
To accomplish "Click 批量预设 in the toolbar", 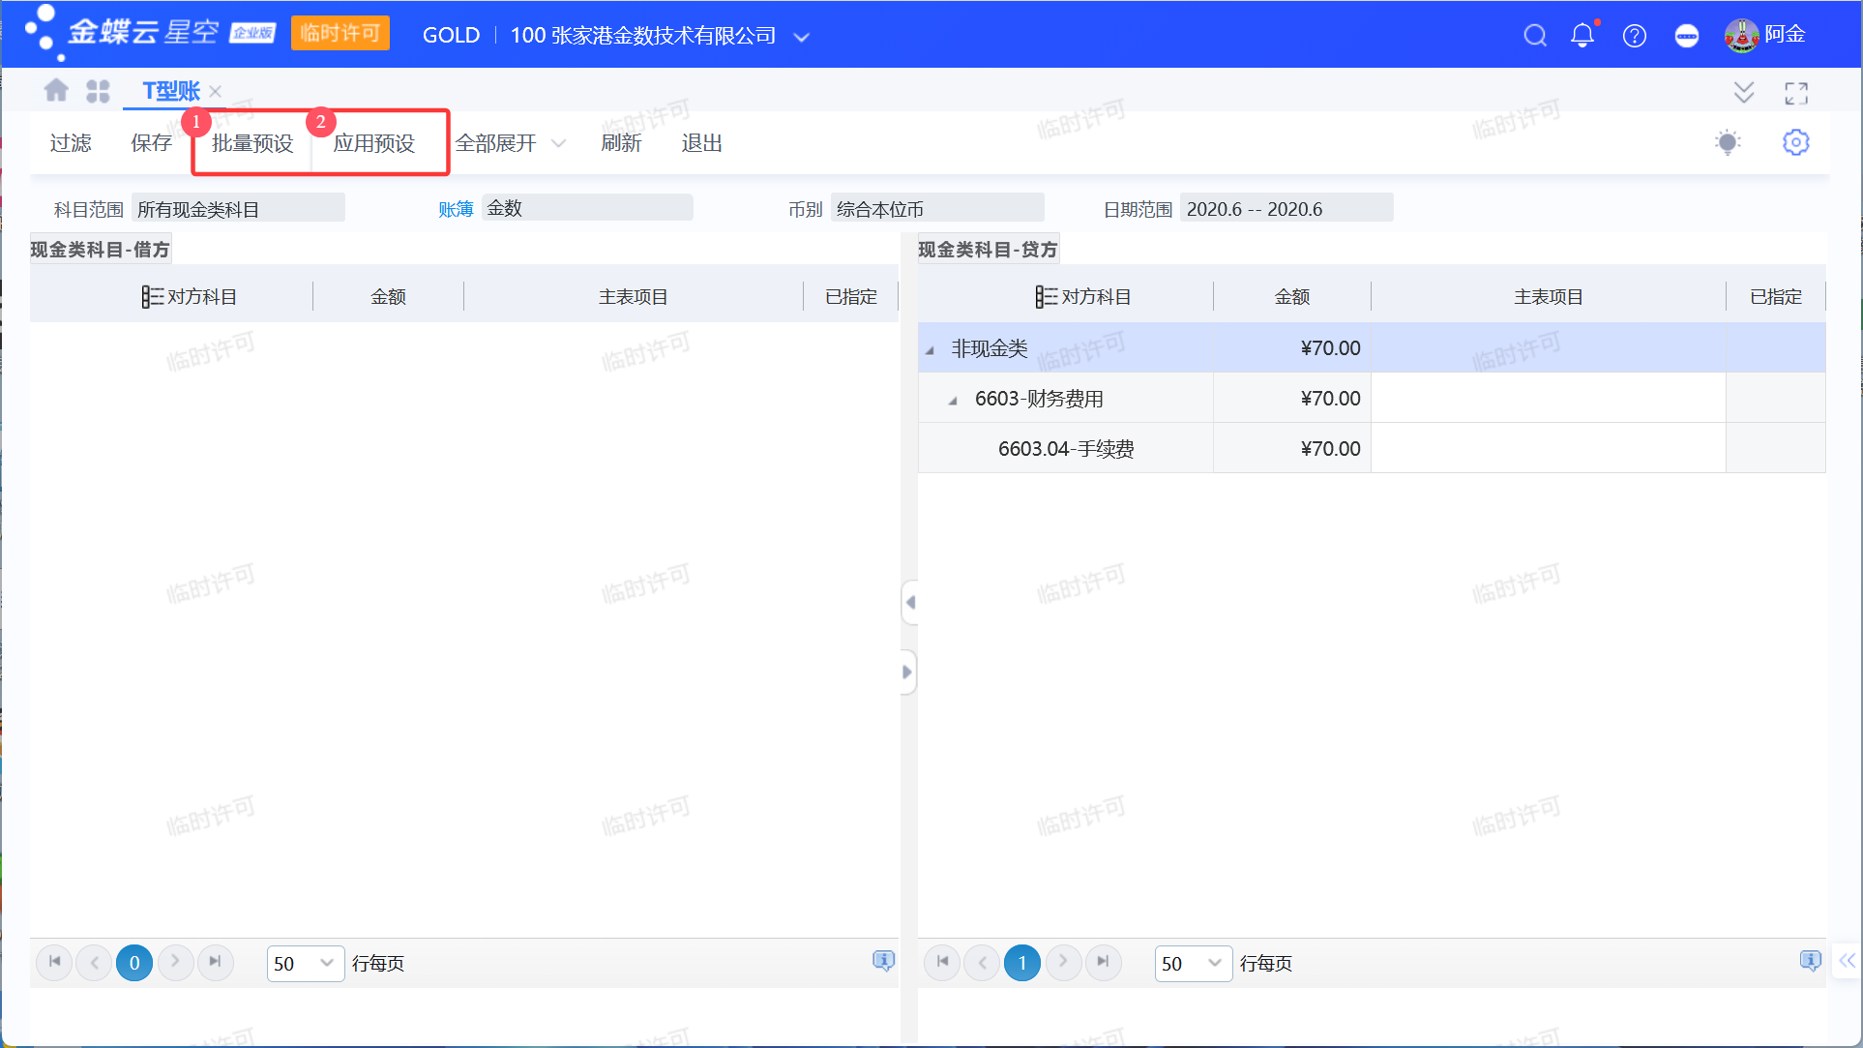I will tap(252, 144).
